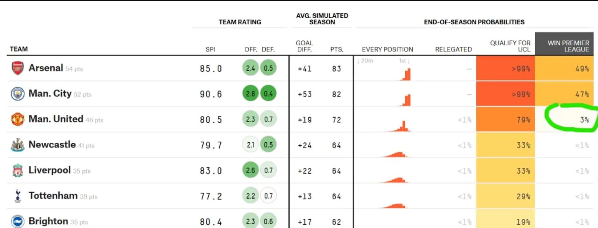The height and width of the screenshot is (228, 598).
Task: Click the Tottenham club crest icon
Action: [x=17, y=196]
